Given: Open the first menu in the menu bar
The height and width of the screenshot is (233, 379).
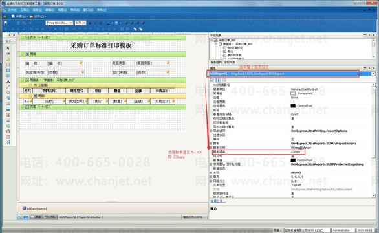Looking at the screenshot, I should click(12, 10).
